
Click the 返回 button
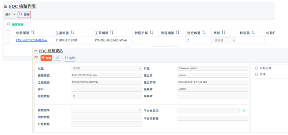click(x=70, y=58)
